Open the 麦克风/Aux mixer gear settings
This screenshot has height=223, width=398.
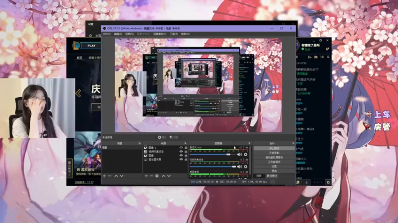point(245,154)
